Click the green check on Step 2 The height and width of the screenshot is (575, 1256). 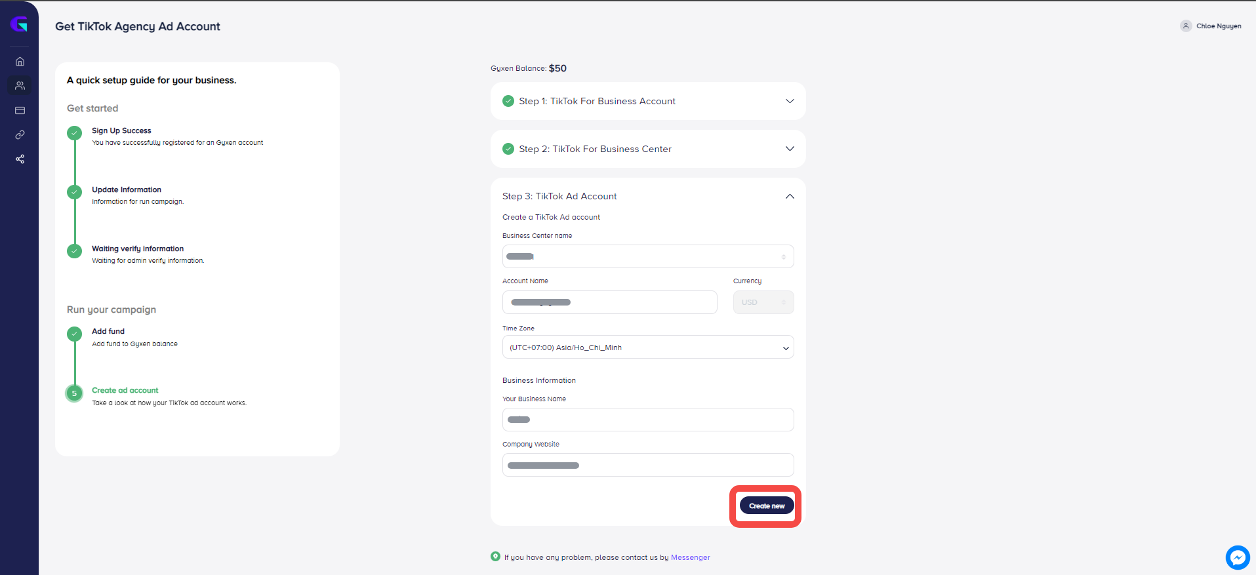[508, 149]
